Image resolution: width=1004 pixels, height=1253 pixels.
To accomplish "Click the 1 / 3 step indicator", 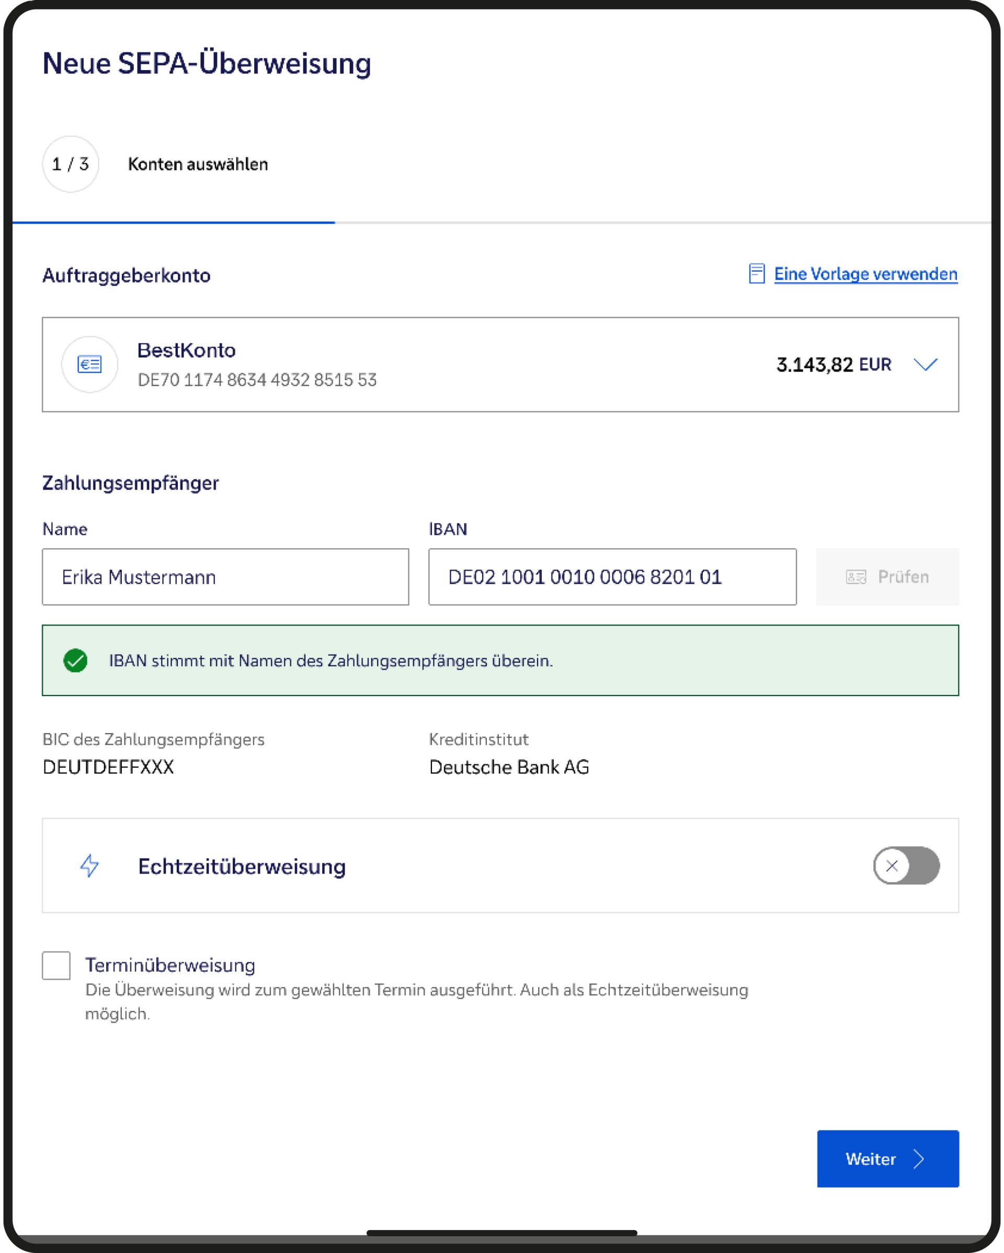I will tap(70, 165).
